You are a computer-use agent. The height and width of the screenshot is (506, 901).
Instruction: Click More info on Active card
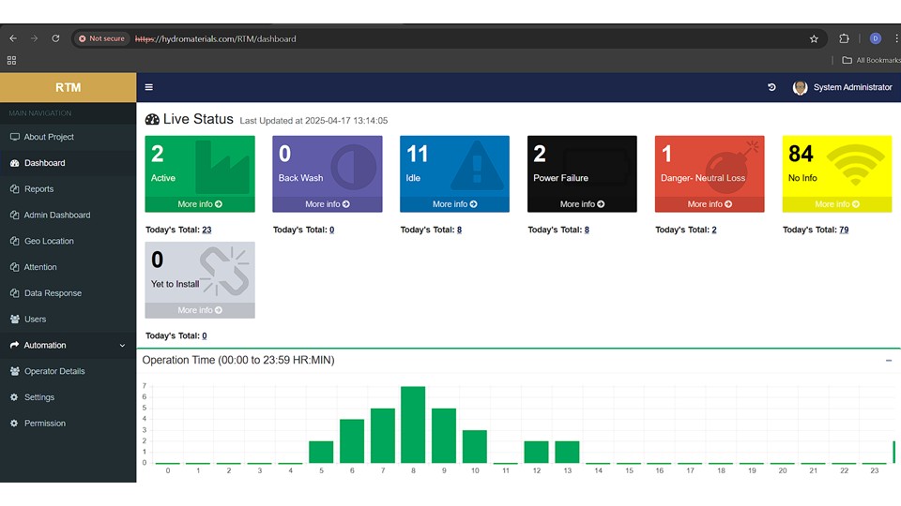click(199, 204)
